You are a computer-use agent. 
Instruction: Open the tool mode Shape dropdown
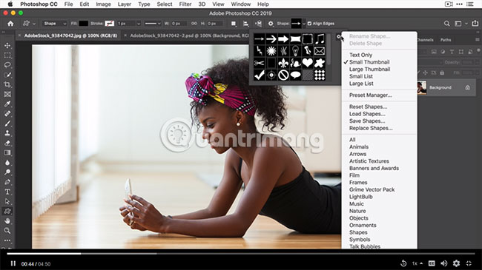(55, 24)
